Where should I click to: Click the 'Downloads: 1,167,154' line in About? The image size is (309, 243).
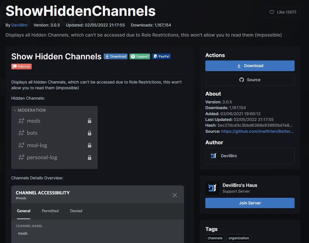(x=225, y=108)
